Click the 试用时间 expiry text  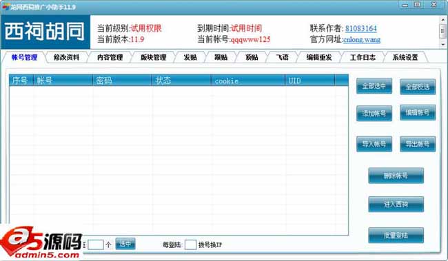246,28
